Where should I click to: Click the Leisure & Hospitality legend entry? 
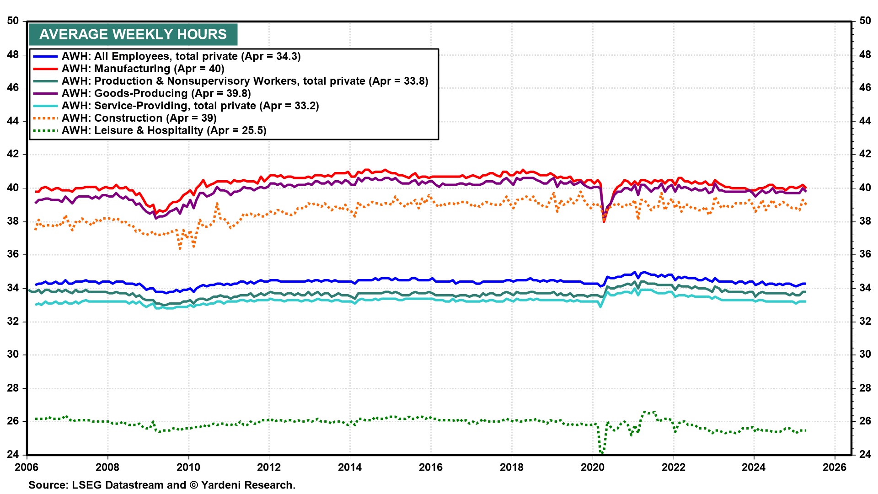(x=164, y=131)
